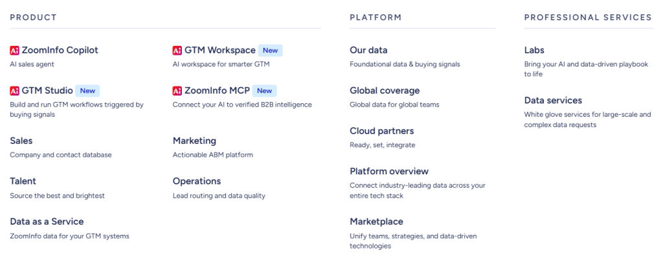Click 'Source the best and brightest' text
663x264 pixels.
(x=57, y=196)
